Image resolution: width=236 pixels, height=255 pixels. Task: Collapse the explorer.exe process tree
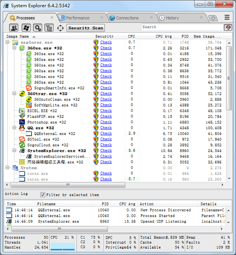click(x=9, y=42)
